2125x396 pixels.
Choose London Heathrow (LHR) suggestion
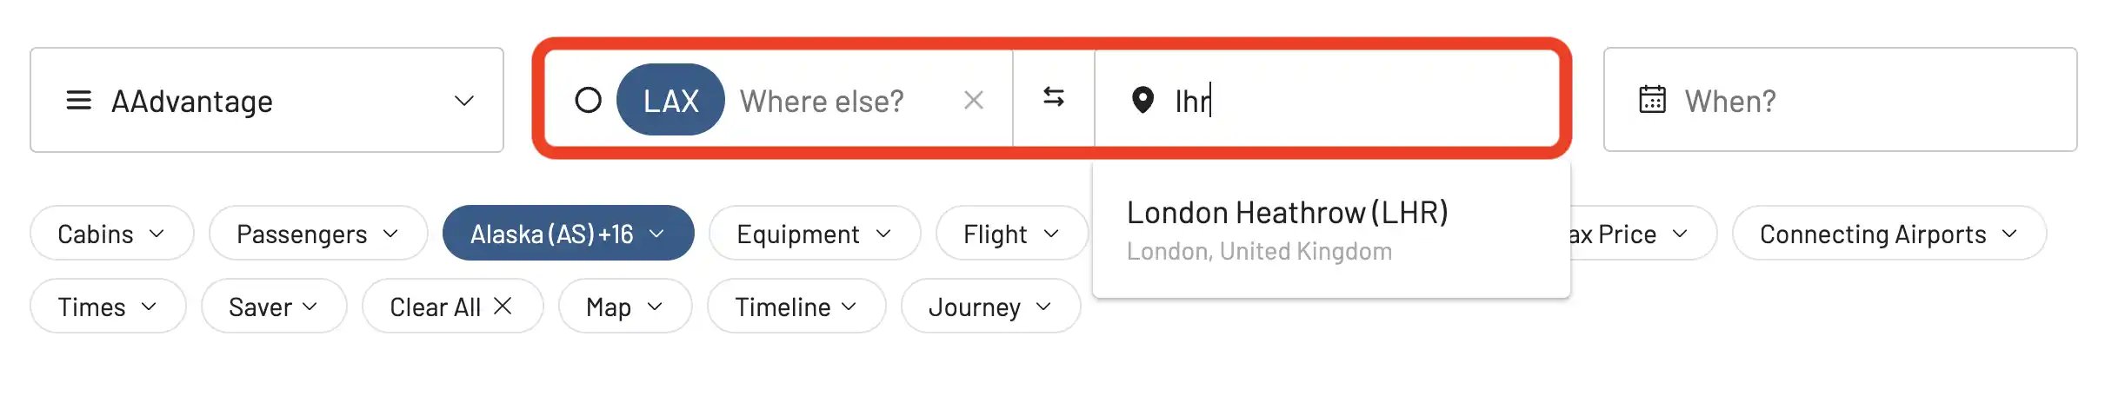1331,230
